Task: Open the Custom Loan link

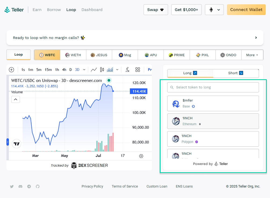Action: tap(157, 186)
